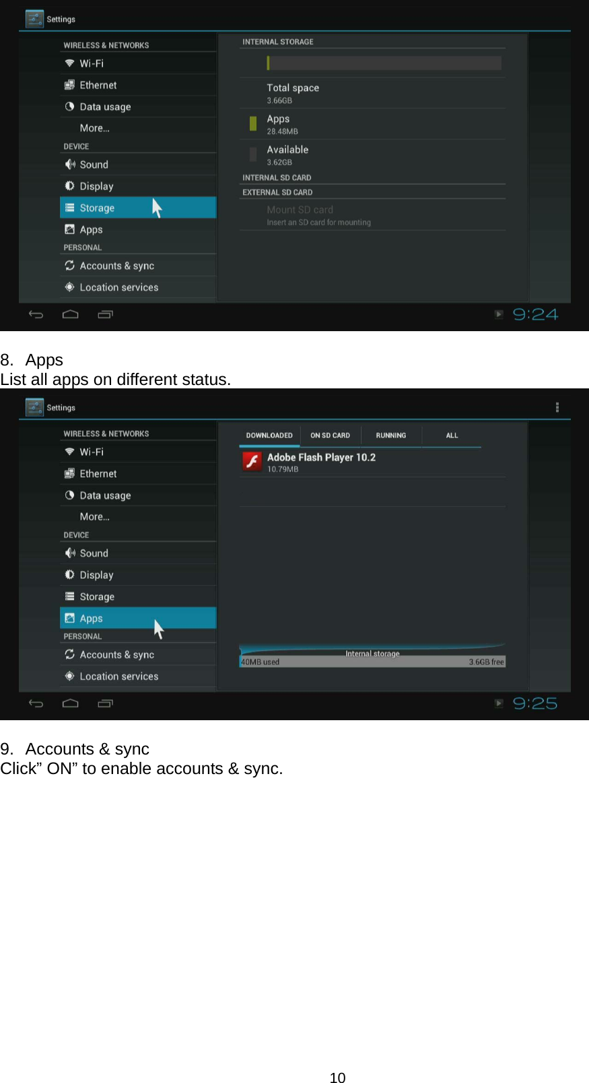Click grey Available storage color swatch
This screenshot has width=589, height=1083.
pyautogui.click(x=253, y=154)
